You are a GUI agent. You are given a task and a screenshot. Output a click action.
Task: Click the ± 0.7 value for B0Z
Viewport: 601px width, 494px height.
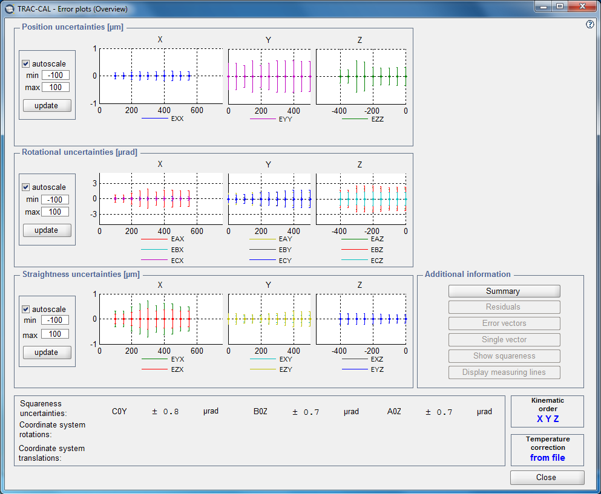(x=306, y=412)
